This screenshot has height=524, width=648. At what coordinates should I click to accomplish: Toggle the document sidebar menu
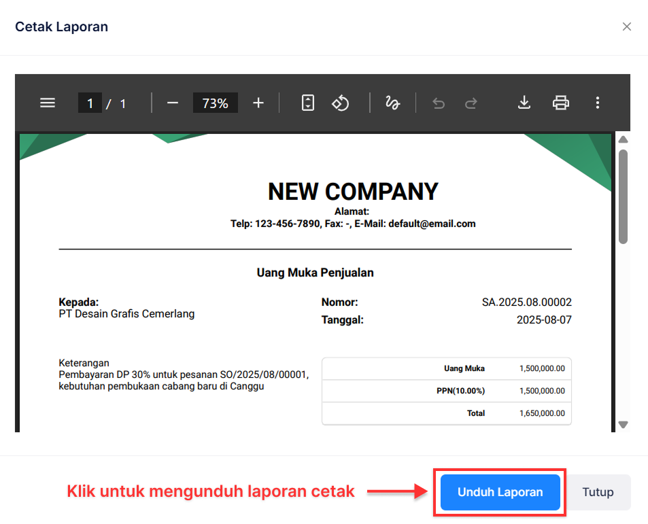click(48, 103)
